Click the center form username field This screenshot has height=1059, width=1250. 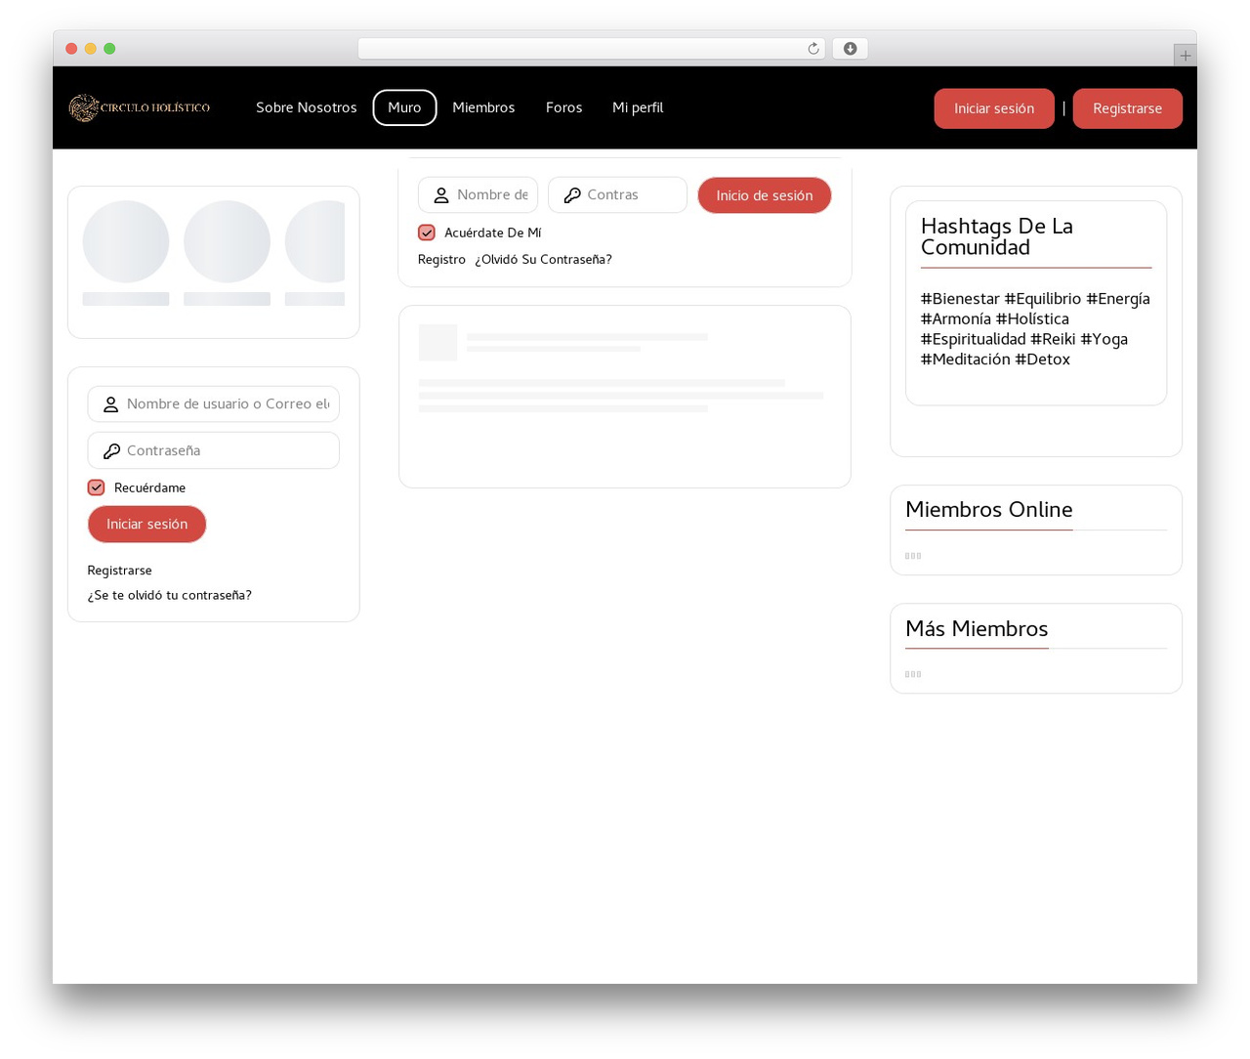[x=479, y=194]
